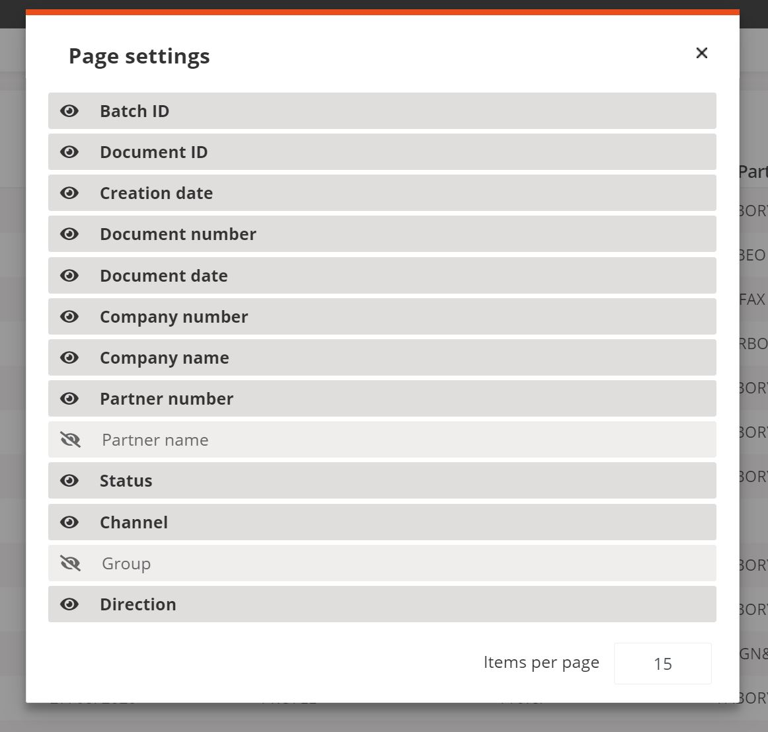Screen dimensions: 768x732
Task: Toggle eye icon for Document number
Action: [69, 234]
